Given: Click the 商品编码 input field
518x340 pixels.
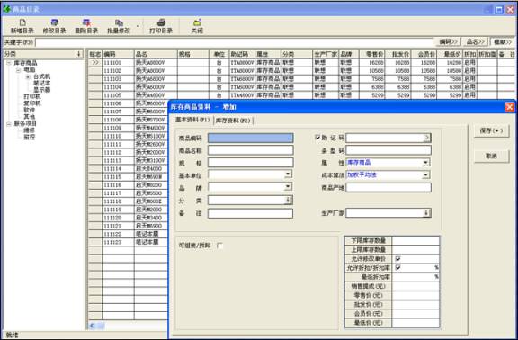Looking at the screenshot, I should 250,139.
